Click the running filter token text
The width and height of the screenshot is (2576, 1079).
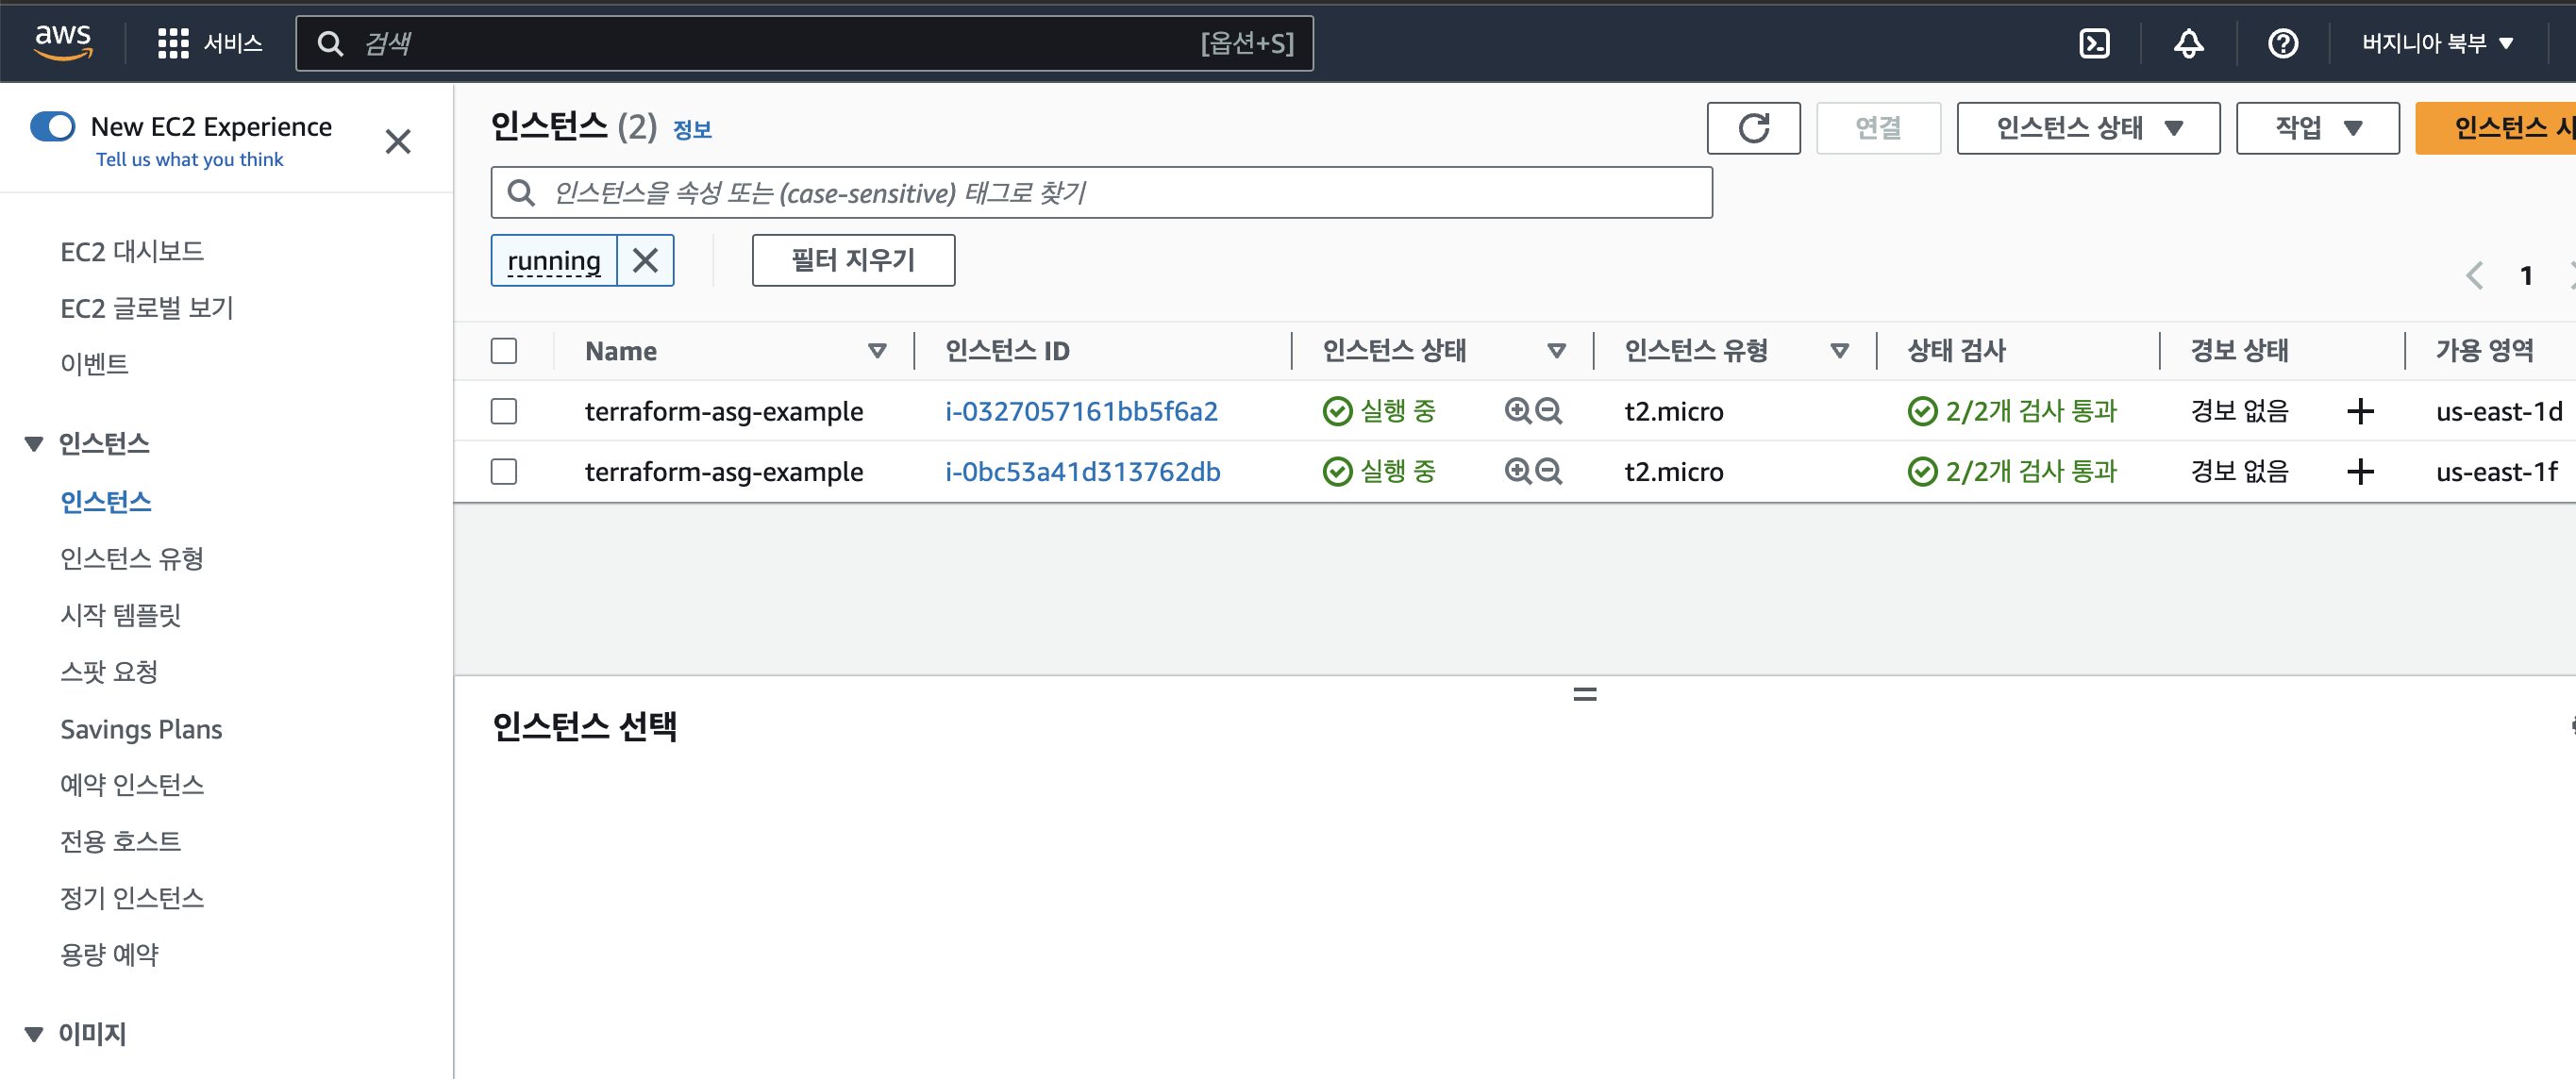point(553,260)
